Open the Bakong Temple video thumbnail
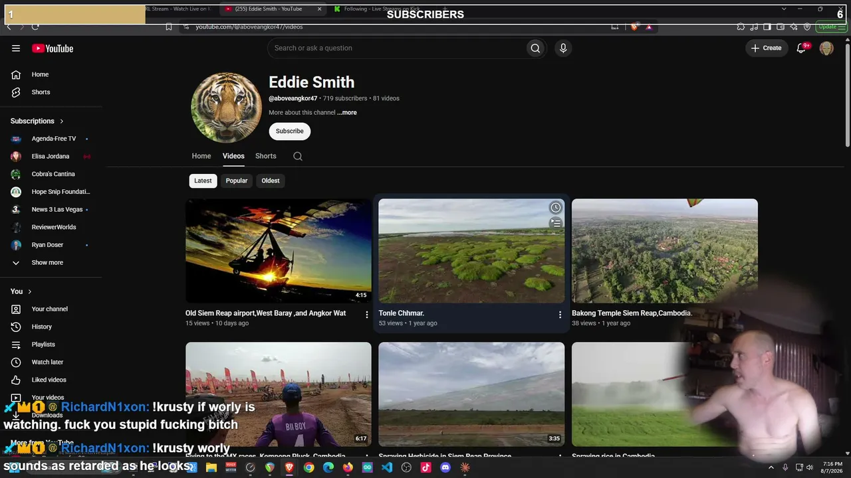 [x=665, y=251]
